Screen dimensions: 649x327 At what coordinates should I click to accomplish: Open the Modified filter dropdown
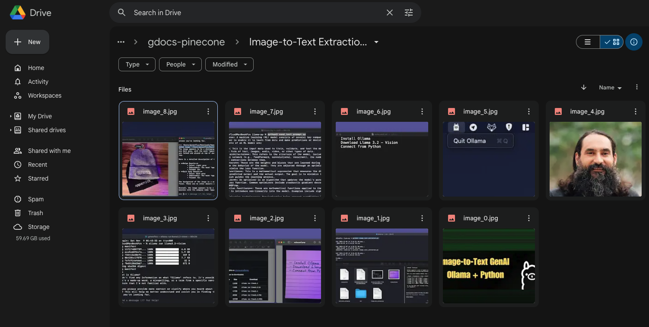(x=229, y=64)
